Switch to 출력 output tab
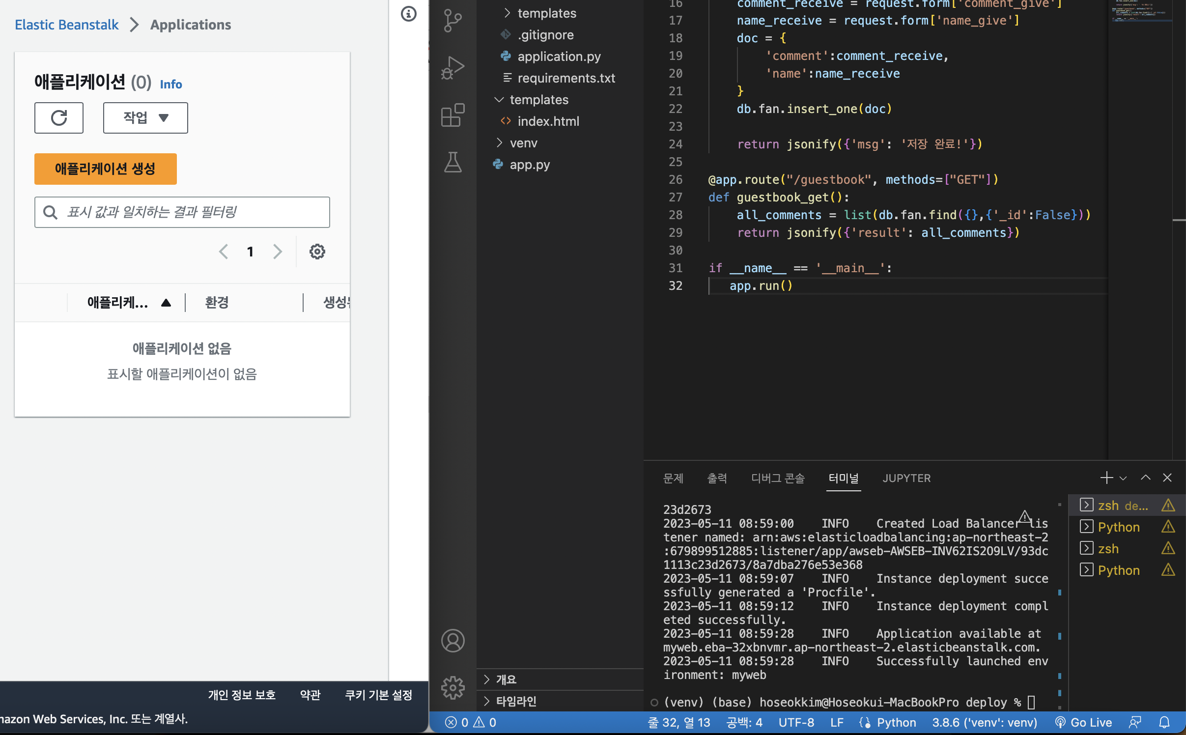The image size is (1186, 735). coord(717,478)
